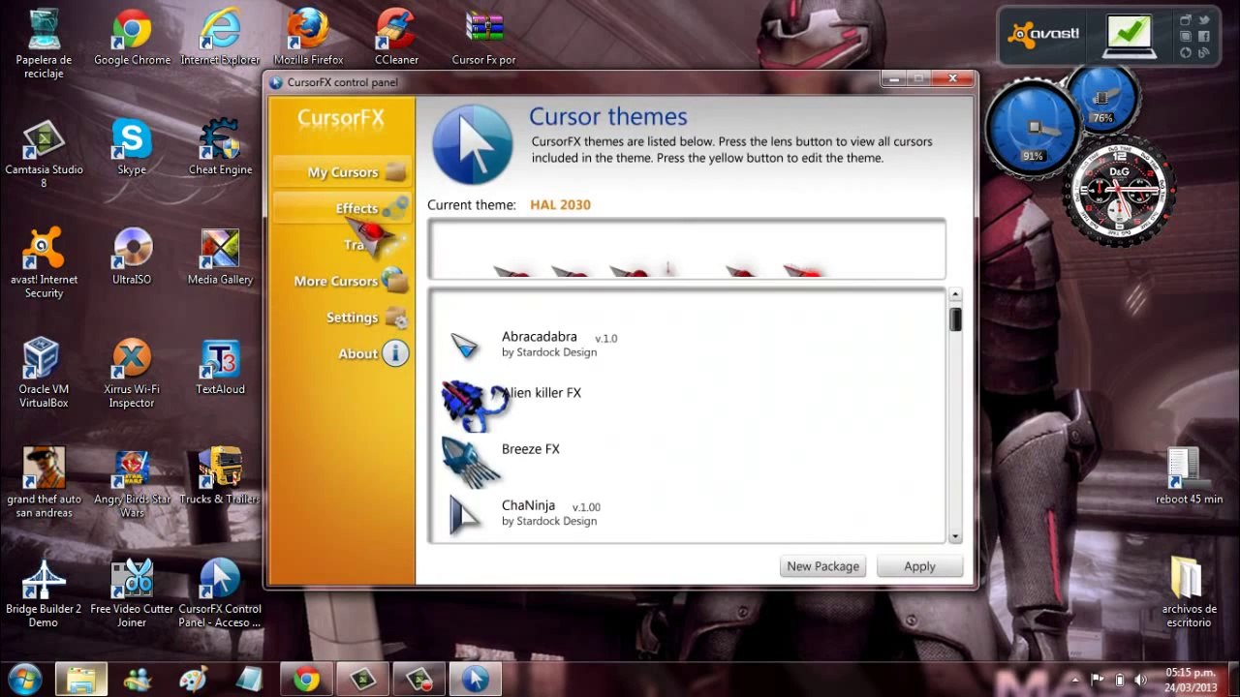
Task: Open Paint from the taskbar
Action: pos(194,680)
